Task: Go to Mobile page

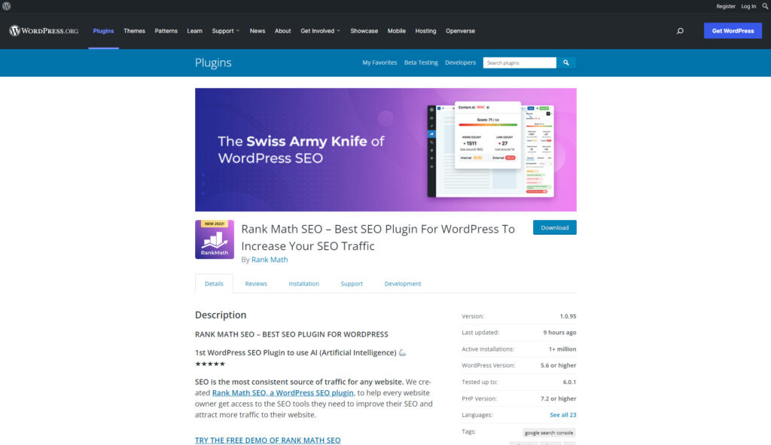Action: [x=396, y=31]
